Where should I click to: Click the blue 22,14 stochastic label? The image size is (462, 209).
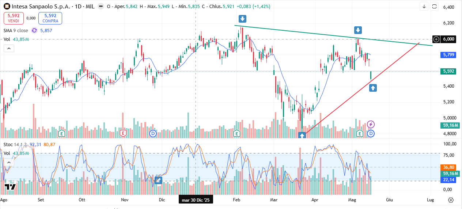(x=448, y=180)
